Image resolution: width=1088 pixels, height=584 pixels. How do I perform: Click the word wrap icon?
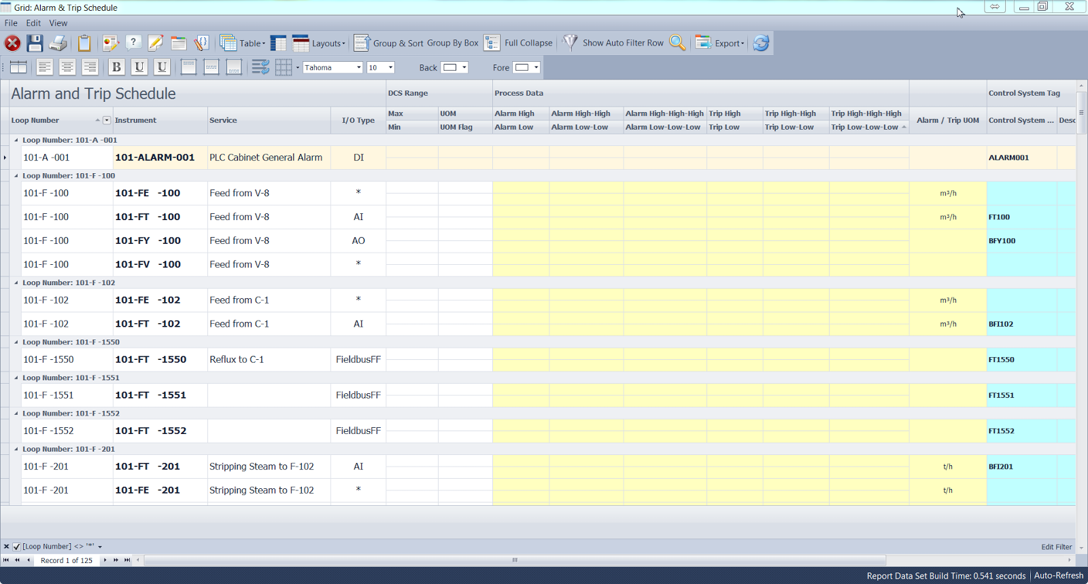260,67
